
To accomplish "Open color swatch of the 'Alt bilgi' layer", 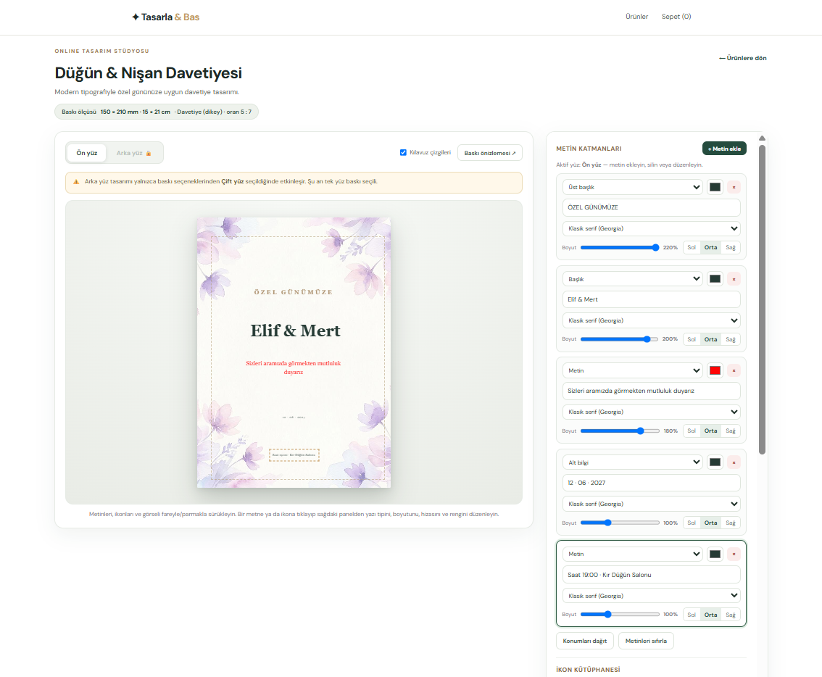I will point(715,462).
